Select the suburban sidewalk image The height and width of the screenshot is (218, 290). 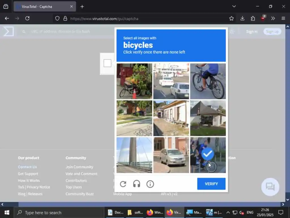134,118
